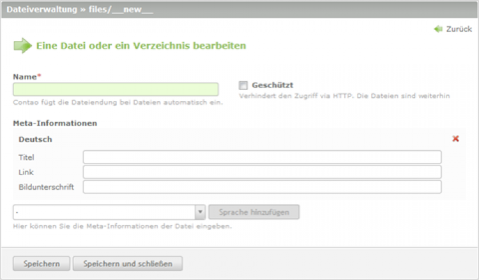Image resolution: width=479 pixels, height=280 pixels.
Task: Click the Speichern button
Action: tap(42, 263)
